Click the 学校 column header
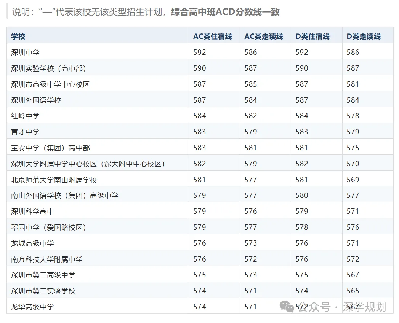Image resolution: width=399 pixels, height=323 pixels. (x=18, y=37)
